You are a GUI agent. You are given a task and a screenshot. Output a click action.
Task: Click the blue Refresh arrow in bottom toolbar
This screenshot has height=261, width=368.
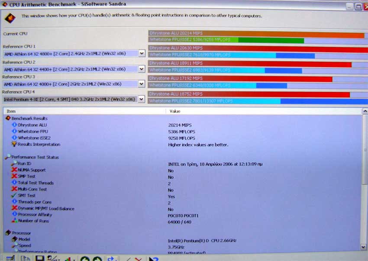[x=112, y=259]
